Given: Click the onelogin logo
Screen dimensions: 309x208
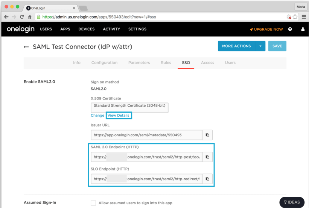Looking at the screenshot, I should point(20,29).
